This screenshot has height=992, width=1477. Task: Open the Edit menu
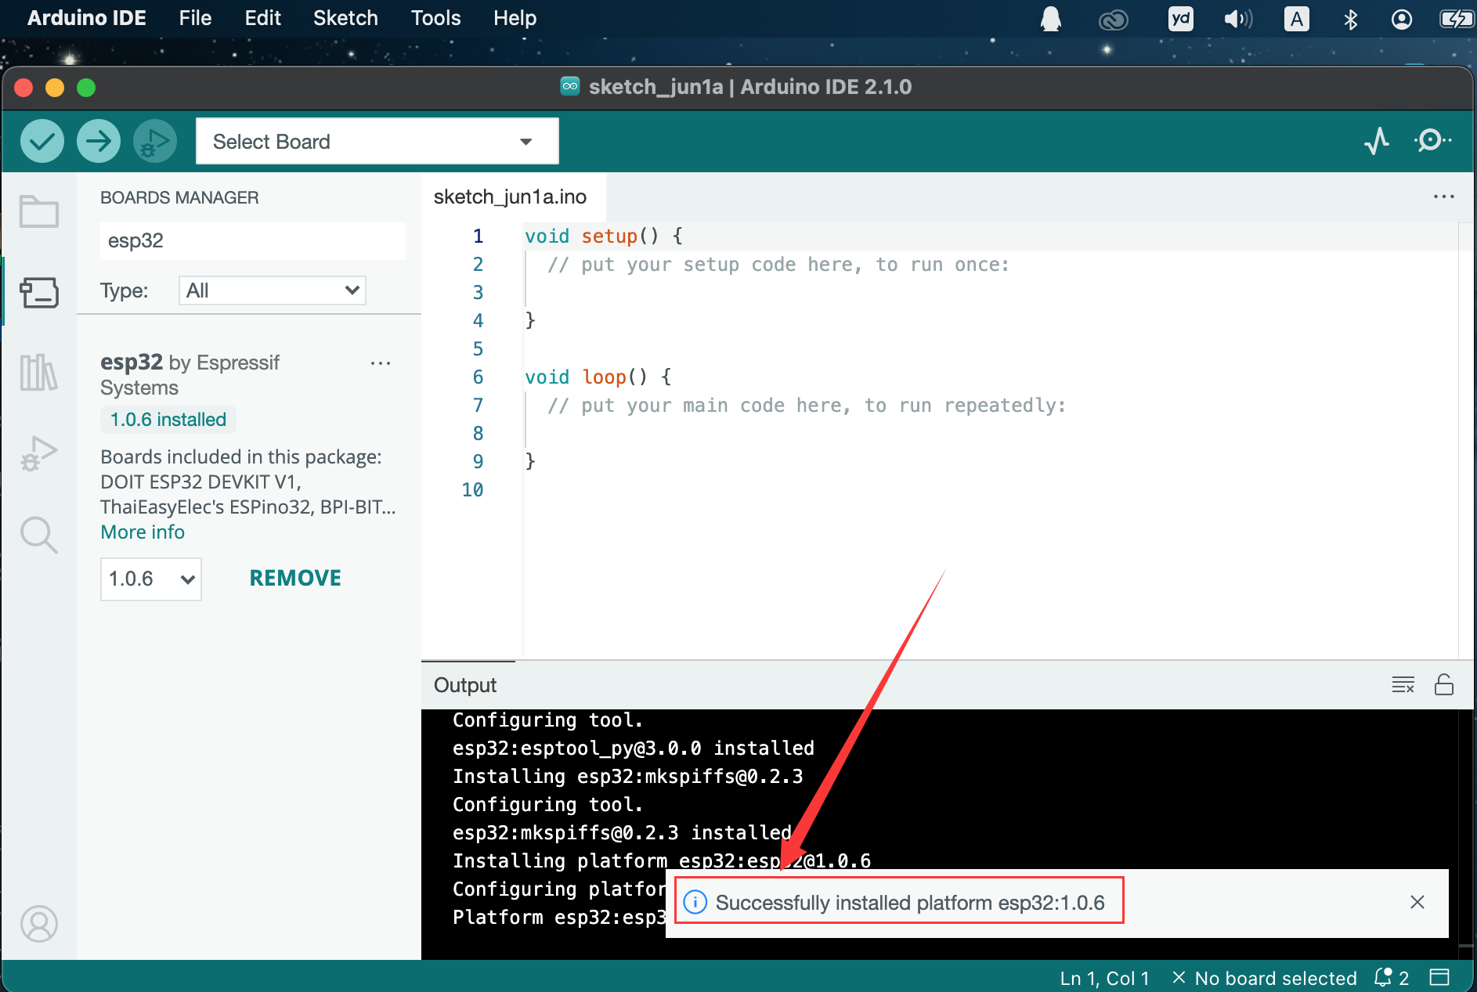[262, 18]
